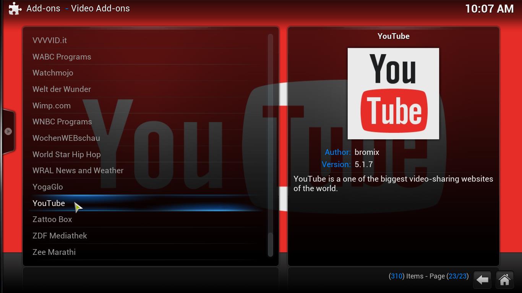
Task: Open the YogaGlo add-on entry
Action: click(48, 187)
